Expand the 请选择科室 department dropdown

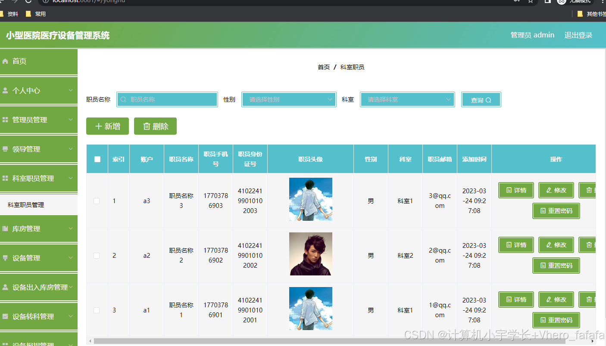point(407,99)
